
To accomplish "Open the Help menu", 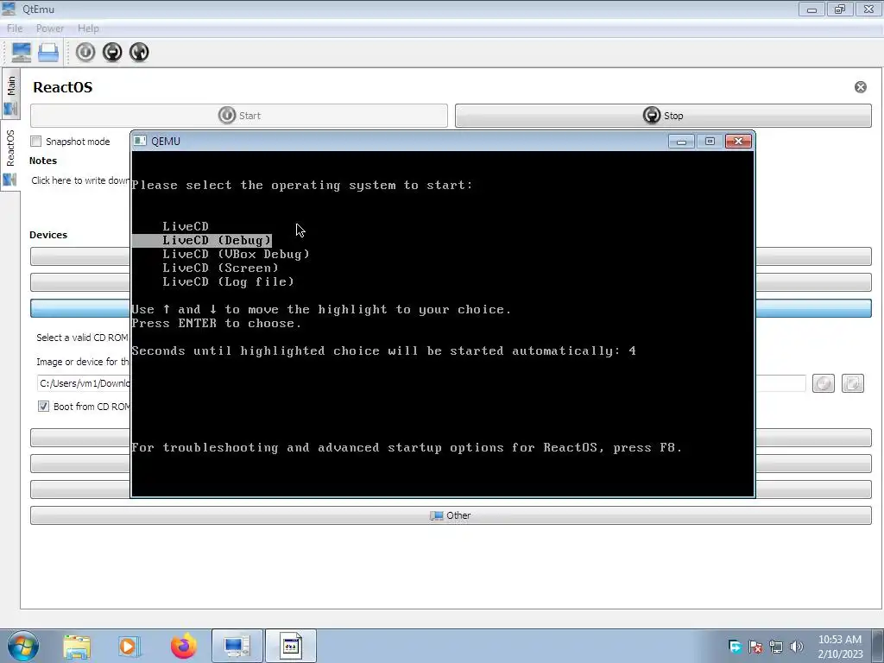I will point(88,28).
